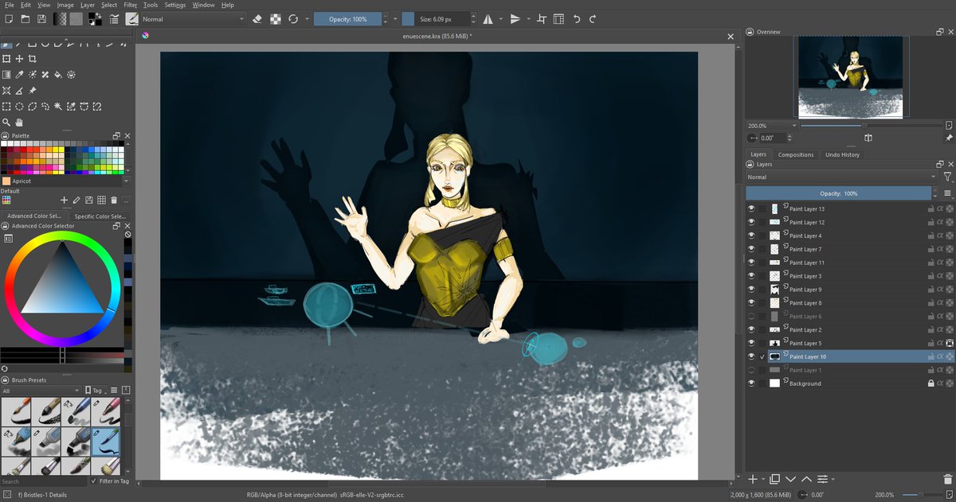Open the fill patterns chooser

pyautogui.click(x=76, y=18)
